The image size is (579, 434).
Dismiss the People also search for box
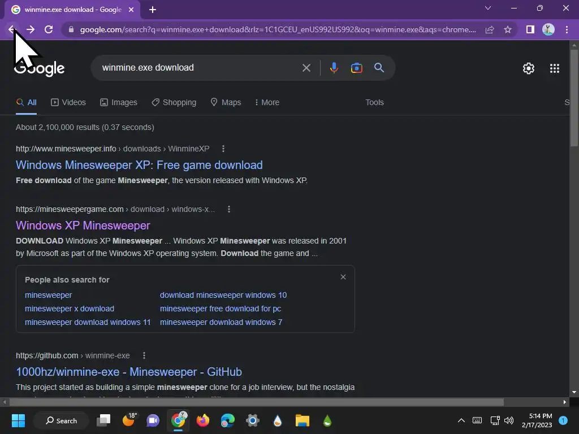coord(343,277)
